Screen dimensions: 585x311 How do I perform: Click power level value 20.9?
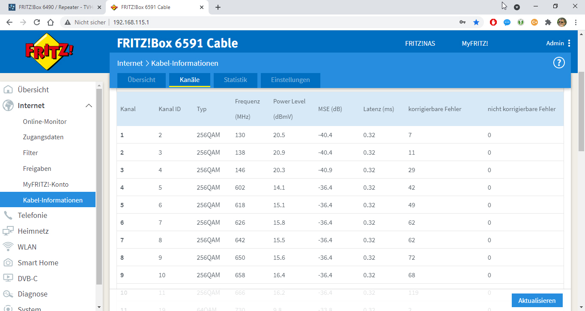(280, 153)
